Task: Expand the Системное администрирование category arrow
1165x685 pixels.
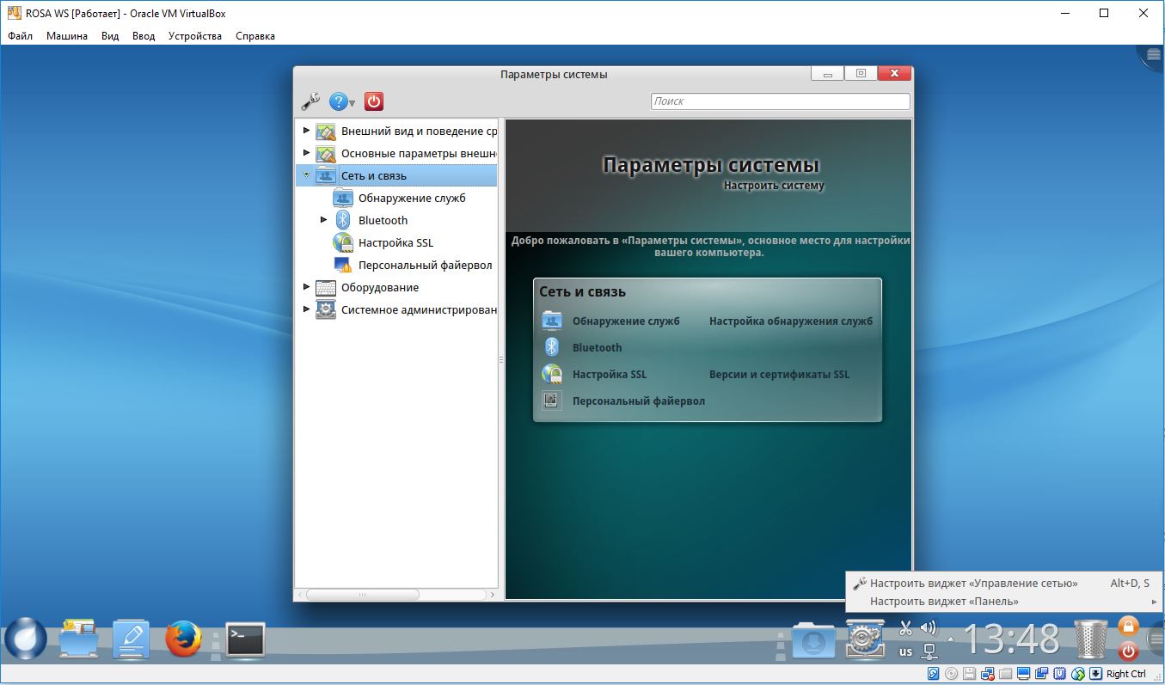Action: (307, 309)
